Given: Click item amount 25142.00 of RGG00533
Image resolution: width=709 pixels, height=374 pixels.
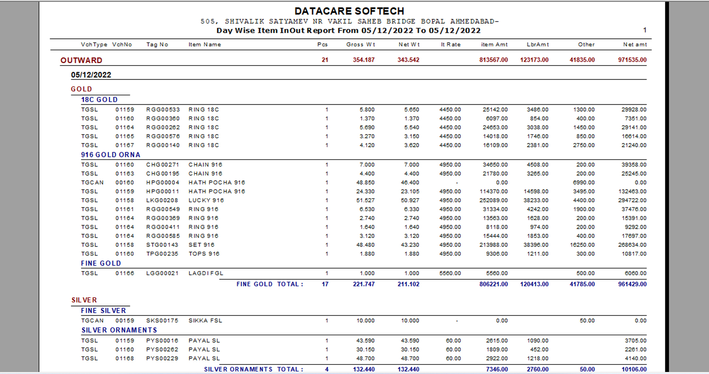Looking at the screenshot, I should click(495, 110).
